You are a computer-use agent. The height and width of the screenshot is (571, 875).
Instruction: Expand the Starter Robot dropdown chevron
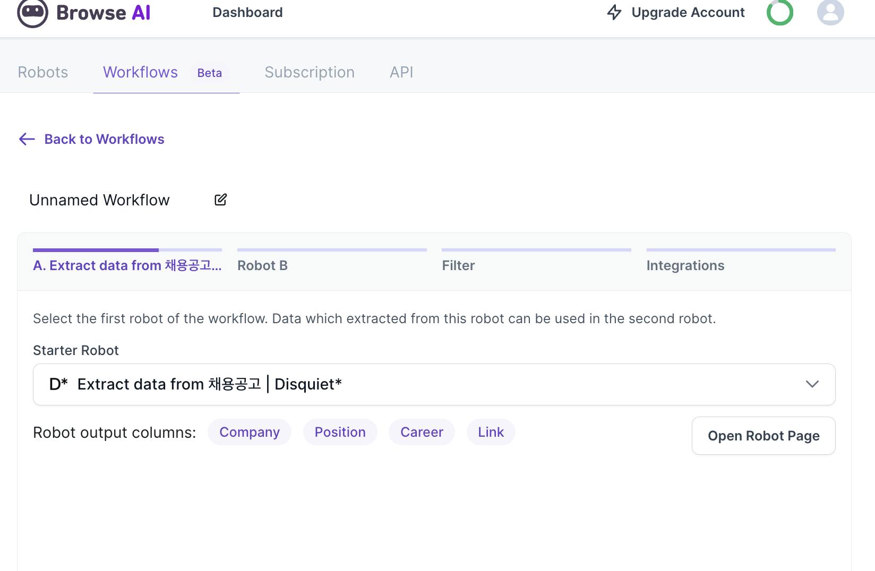812,384
